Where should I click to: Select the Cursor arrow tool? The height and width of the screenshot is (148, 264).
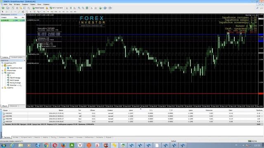point(2,12)
